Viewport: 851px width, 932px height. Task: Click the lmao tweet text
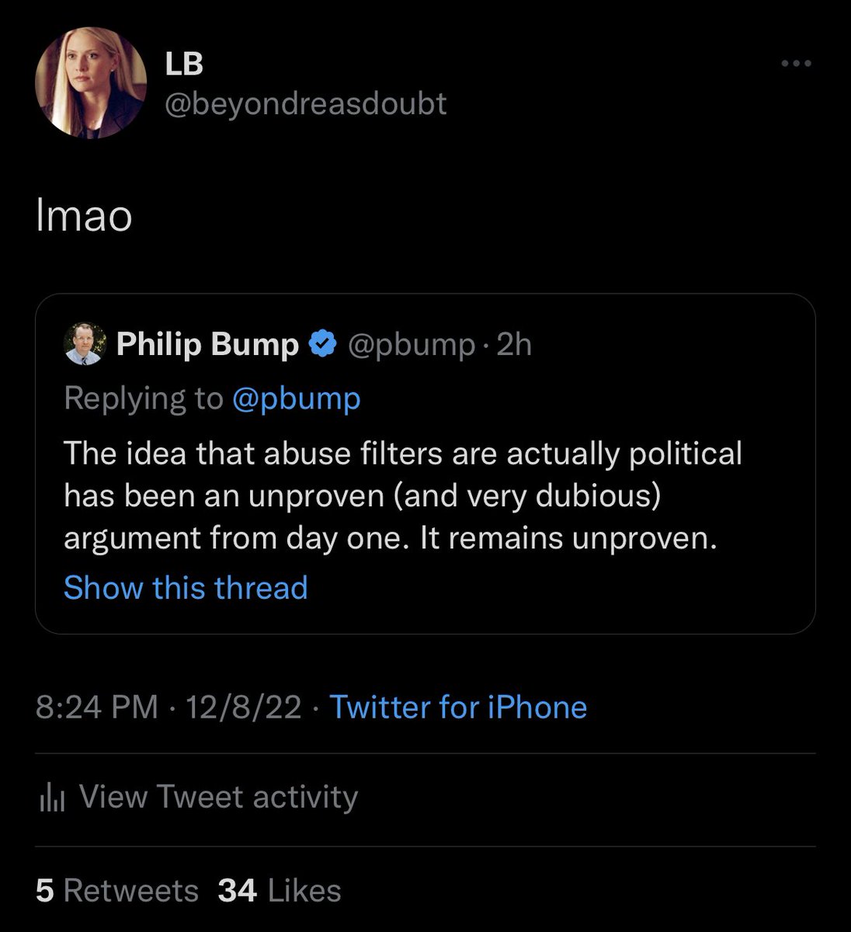[x=84, y=216]
